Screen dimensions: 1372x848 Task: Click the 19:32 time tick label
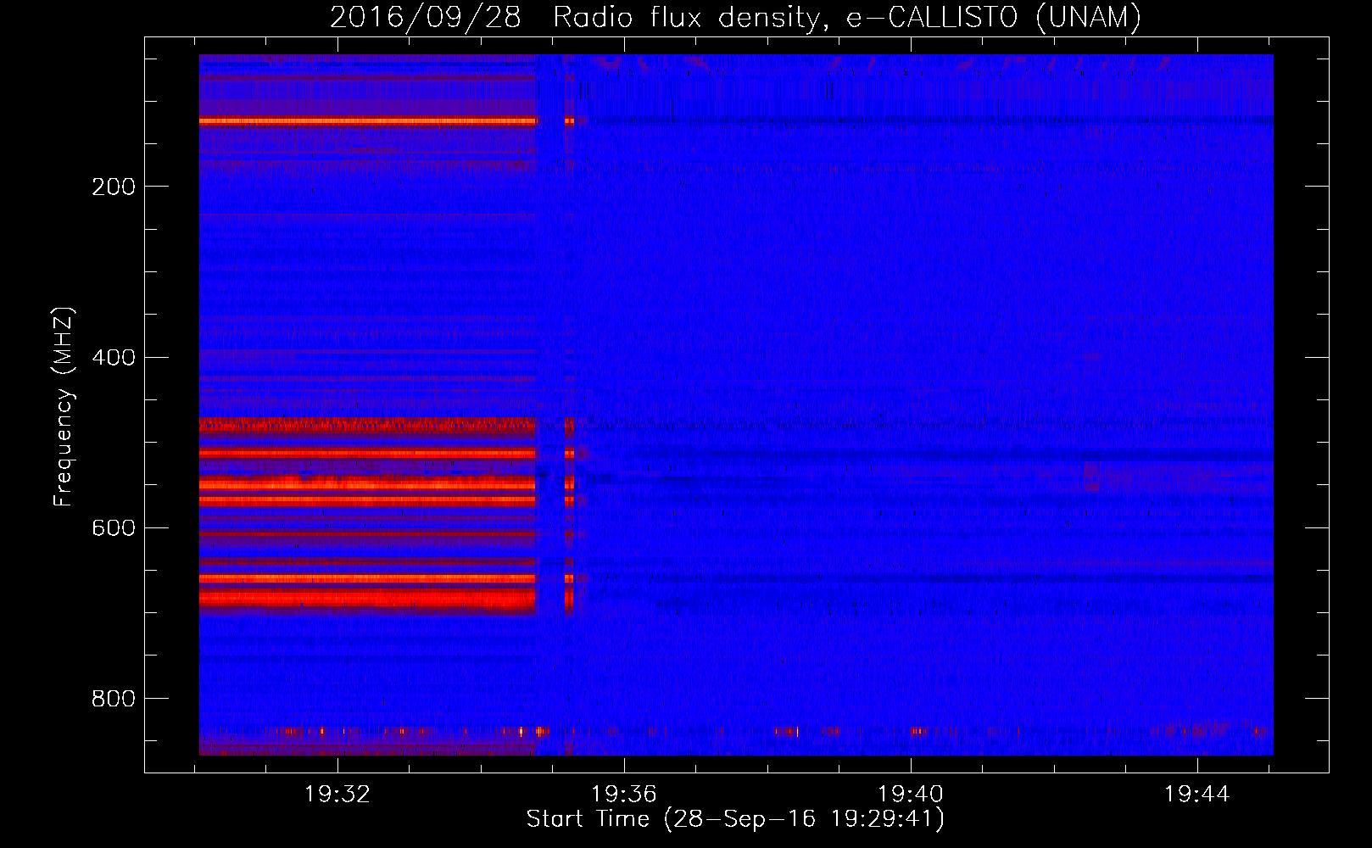pyautogui.click(x=337, y=795)
